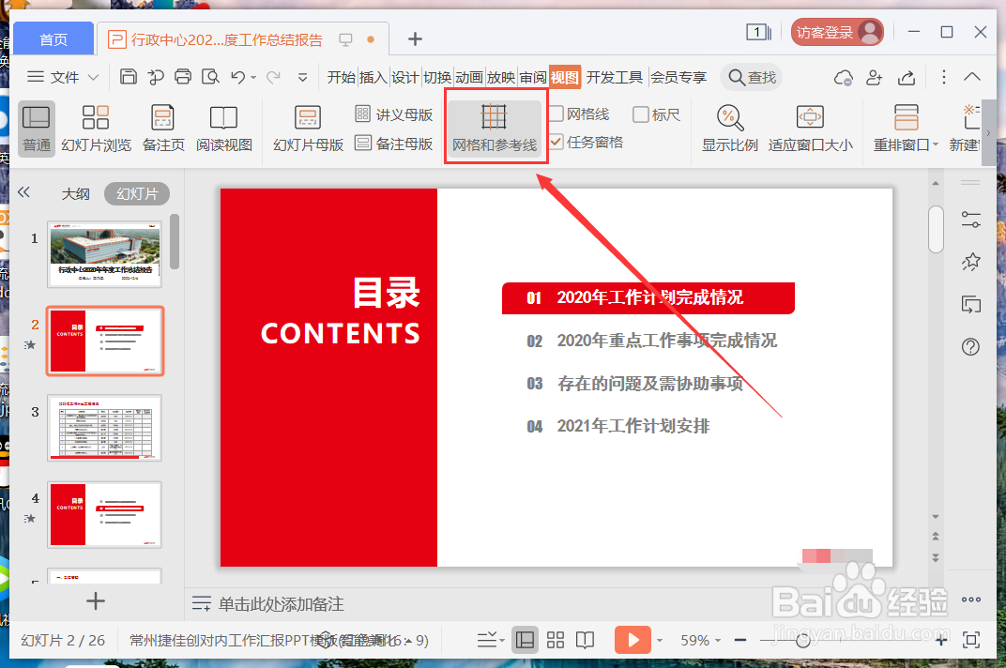
Task: Switch to 大纲 outline tab
Action: point(75,194)
